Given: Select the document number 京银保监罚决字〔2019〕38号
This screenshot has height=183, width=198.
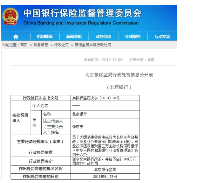Looking at the screenshot, I should (96, 98).
